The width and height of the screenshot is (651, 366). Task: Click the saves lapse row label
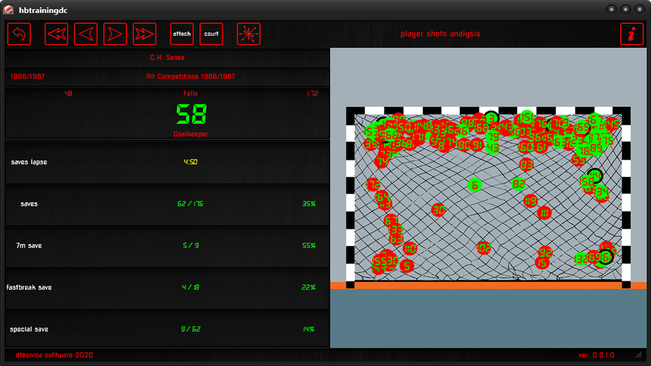point(29,162)
